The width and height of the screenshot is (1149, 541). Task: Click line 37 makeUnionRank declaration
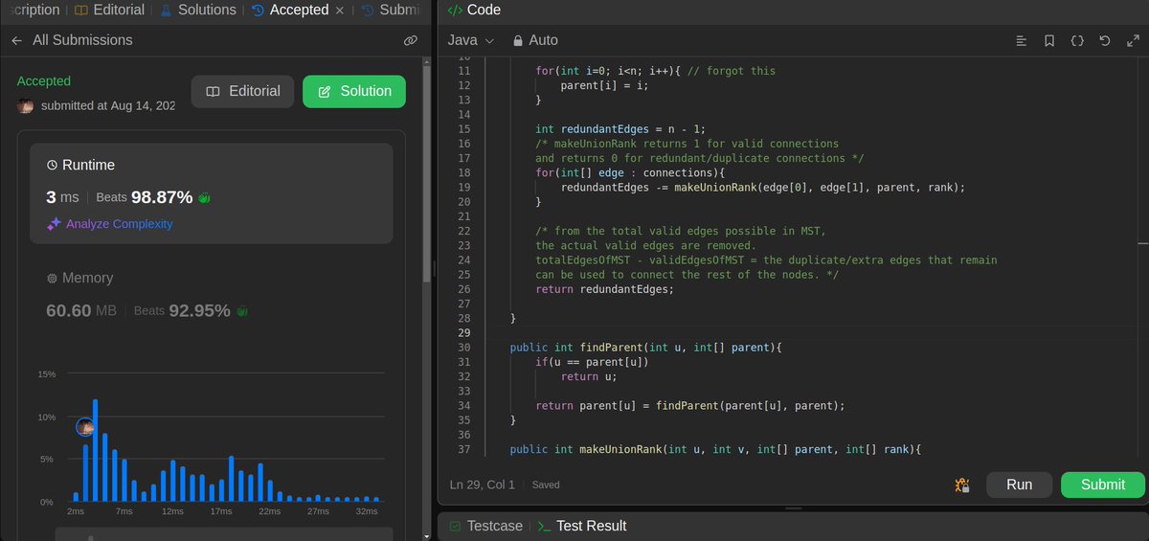coord(714,449)
